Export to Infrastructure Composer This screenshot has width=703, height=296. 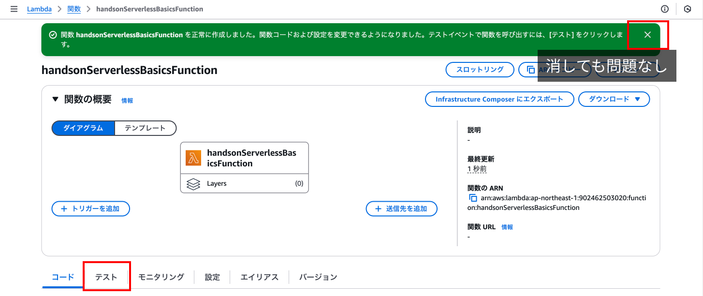click(x=499, y=99)
